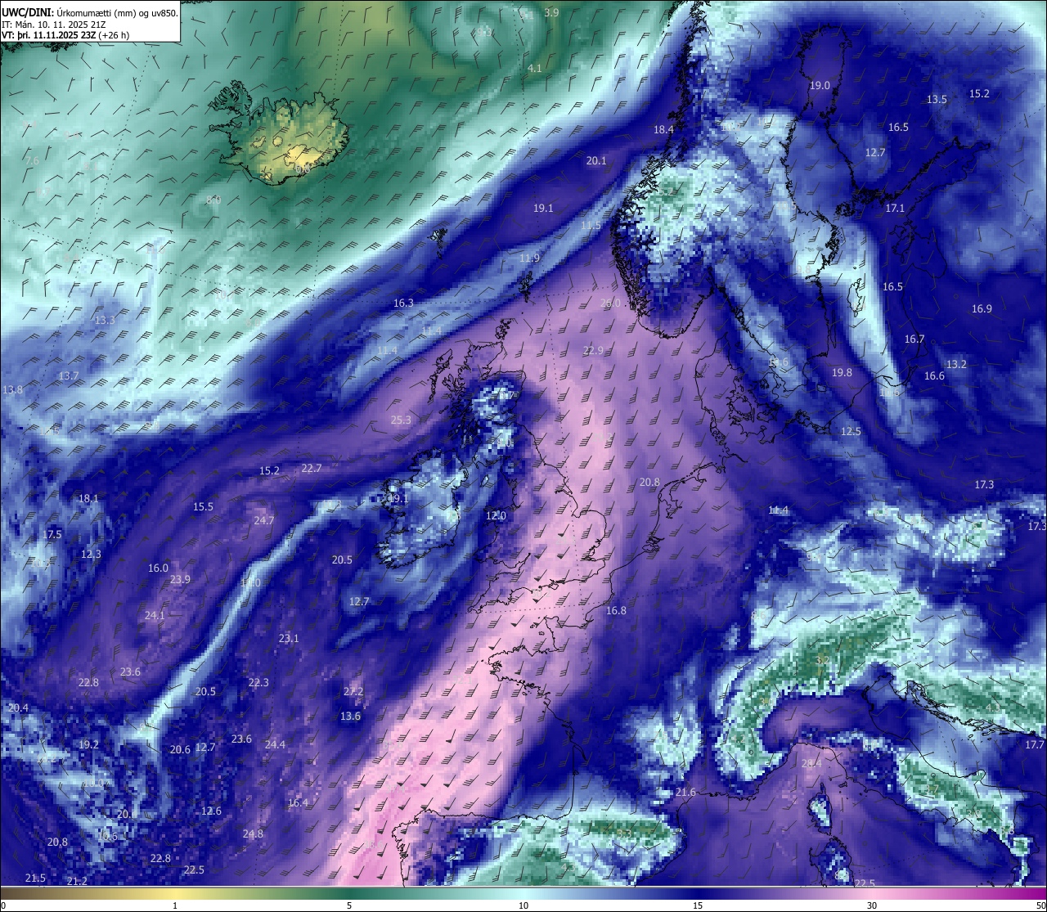Click the map value '17.7'
The width and height of the screenshot is (1047, 912).
tap(1035, 744)
